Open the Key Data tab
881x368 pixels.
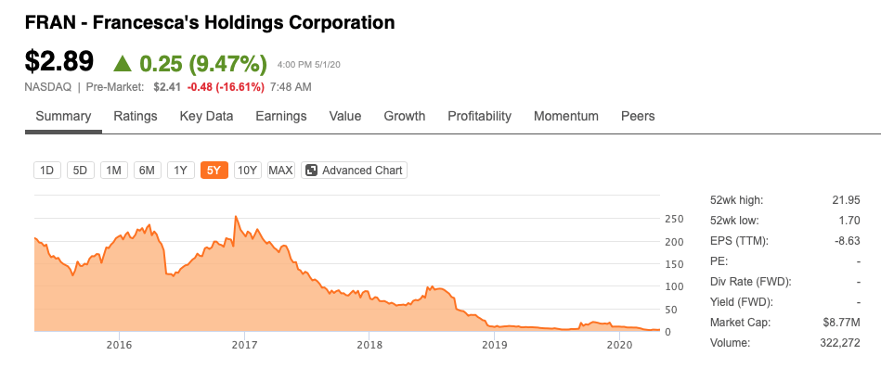206,116
